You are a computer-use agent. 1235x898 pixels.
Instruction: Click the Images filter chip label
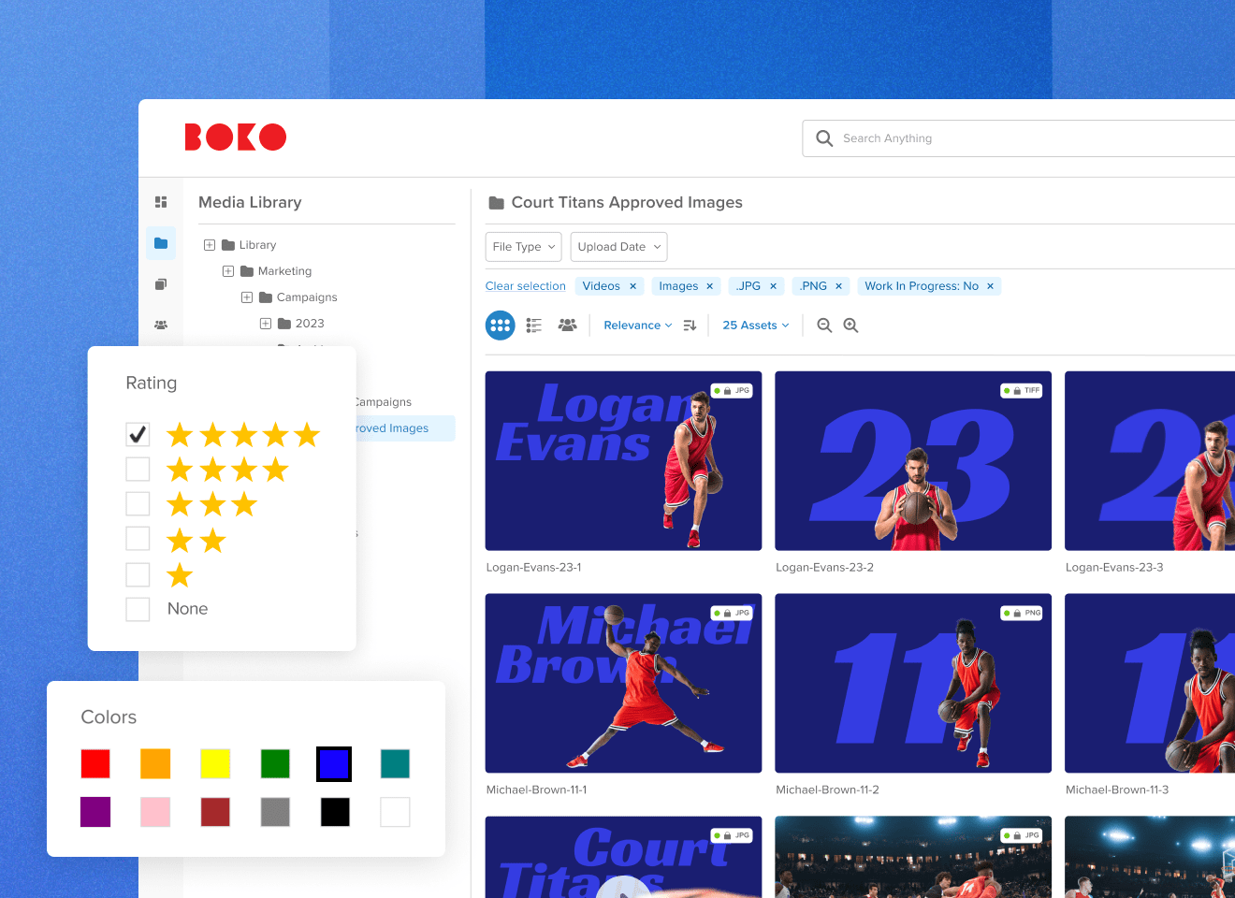[x=678, y=286]
